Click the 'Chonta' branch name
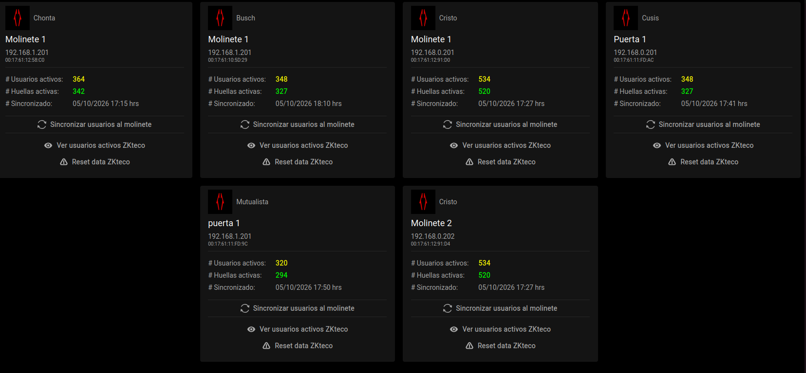 tap(44, 18)
